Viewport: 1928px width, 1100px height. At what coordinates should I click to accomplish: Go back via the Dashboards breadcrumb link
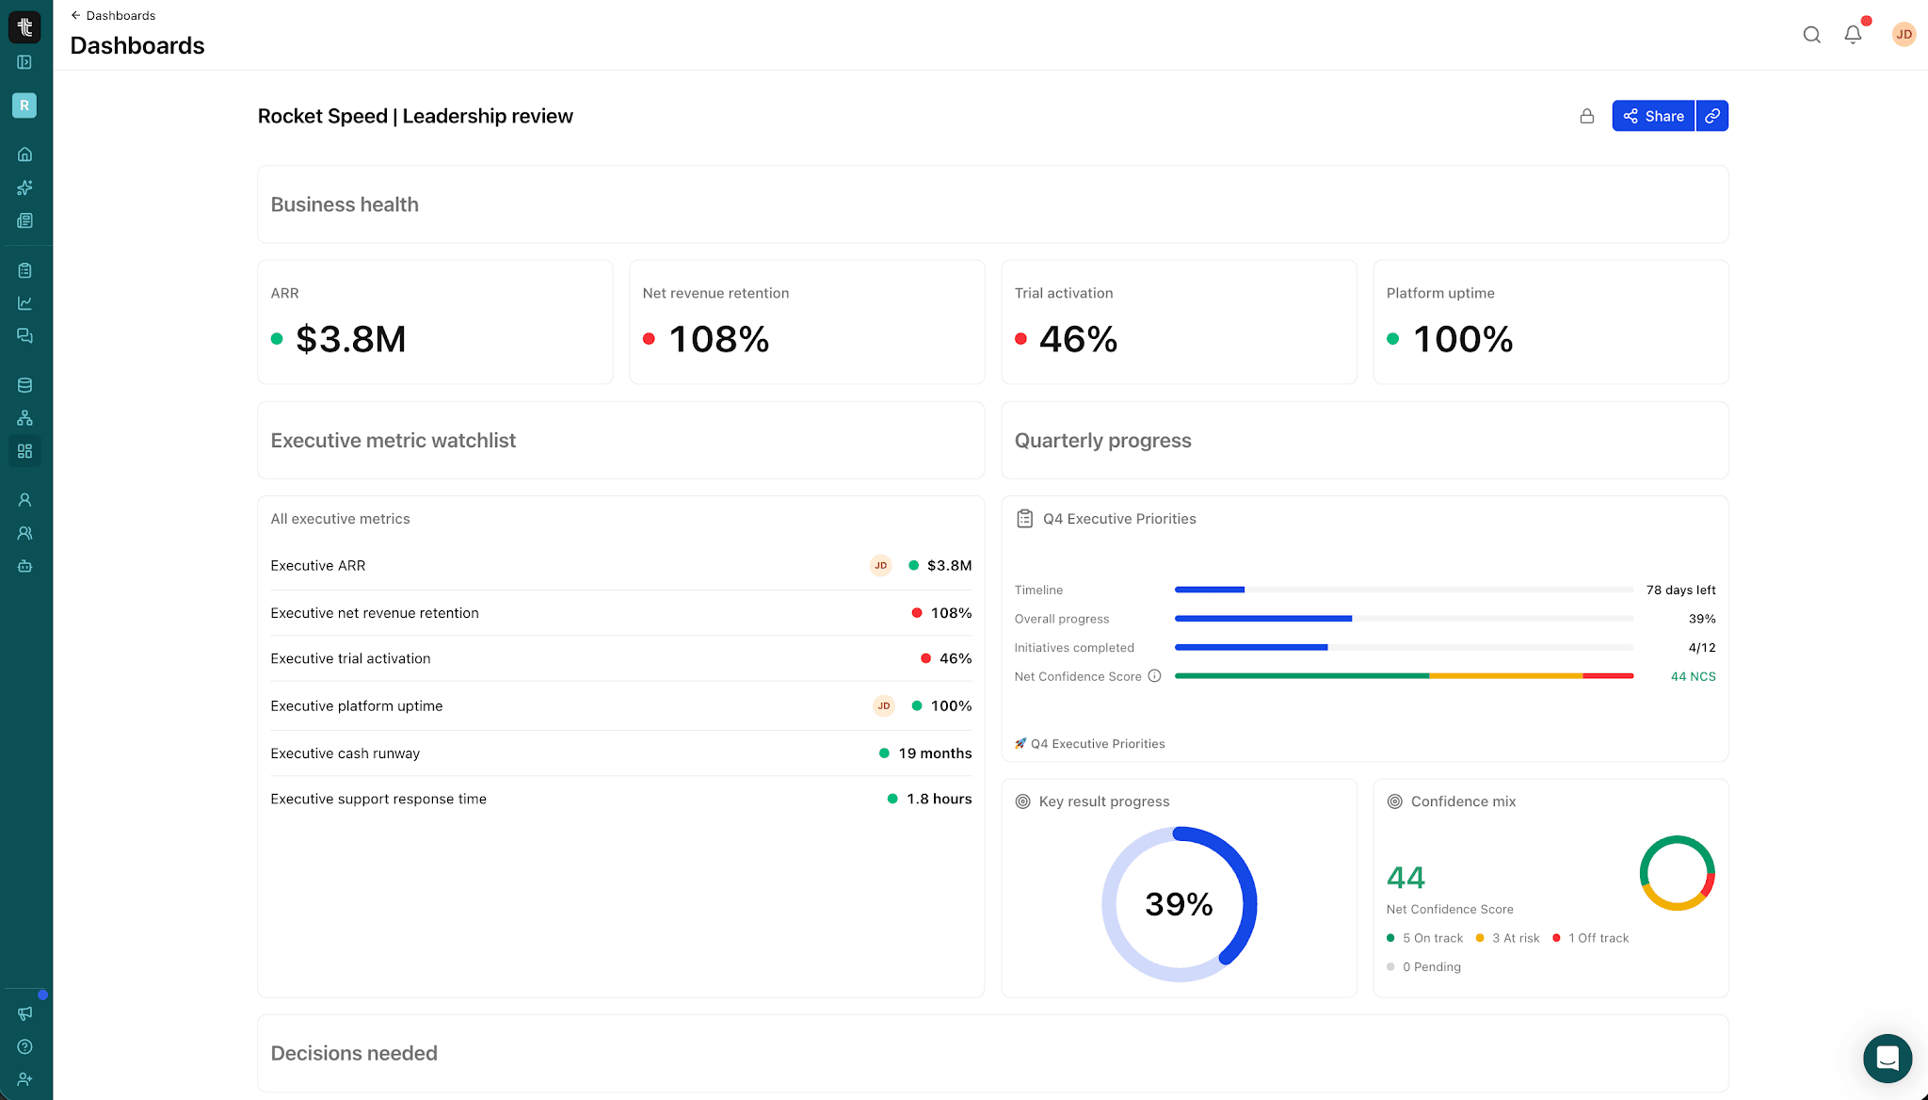click(113, 15)
